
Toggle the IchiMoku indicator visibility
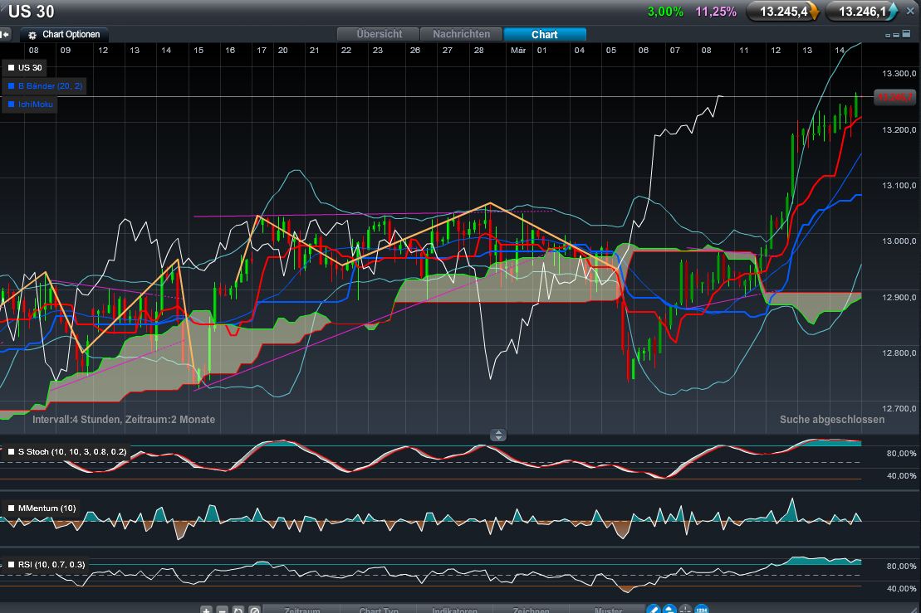[x=10, y=104]
